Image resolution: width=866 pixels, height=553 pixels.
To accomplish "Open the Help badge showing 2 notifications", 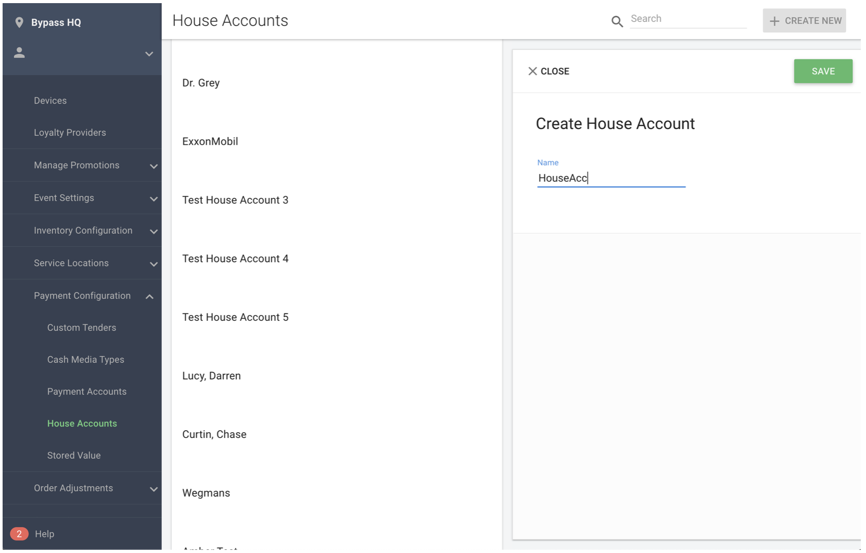I will [19, 534].
